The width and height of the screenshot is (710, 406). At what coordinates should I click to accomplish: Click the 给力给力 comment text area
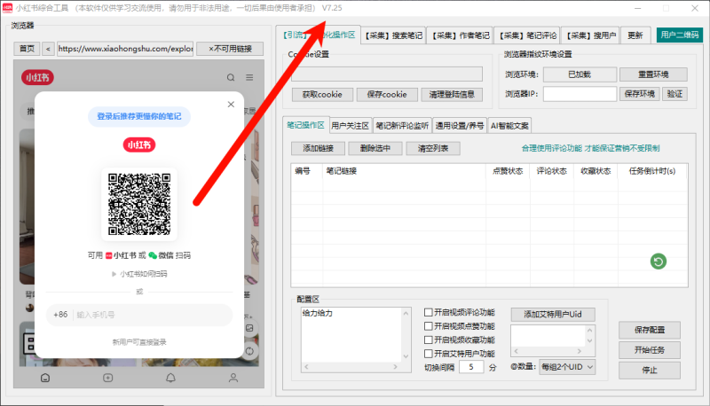(351, 334)
